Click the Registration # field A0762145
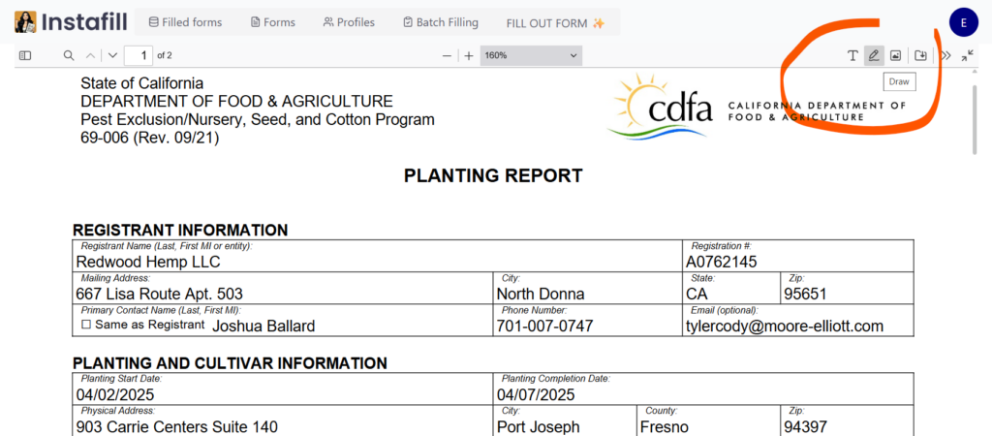 798,262
